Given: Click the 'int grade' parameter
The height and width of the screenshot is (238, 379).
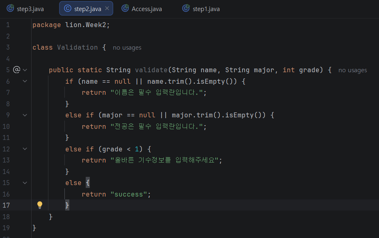Looking at the screenshot, I should tap(301, 70).
